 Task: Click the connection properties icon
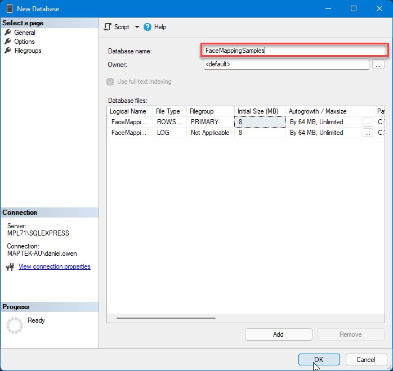coord(10,267)
